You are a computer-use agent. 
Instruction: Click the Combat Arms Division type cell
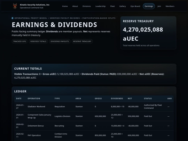[61, 135]
